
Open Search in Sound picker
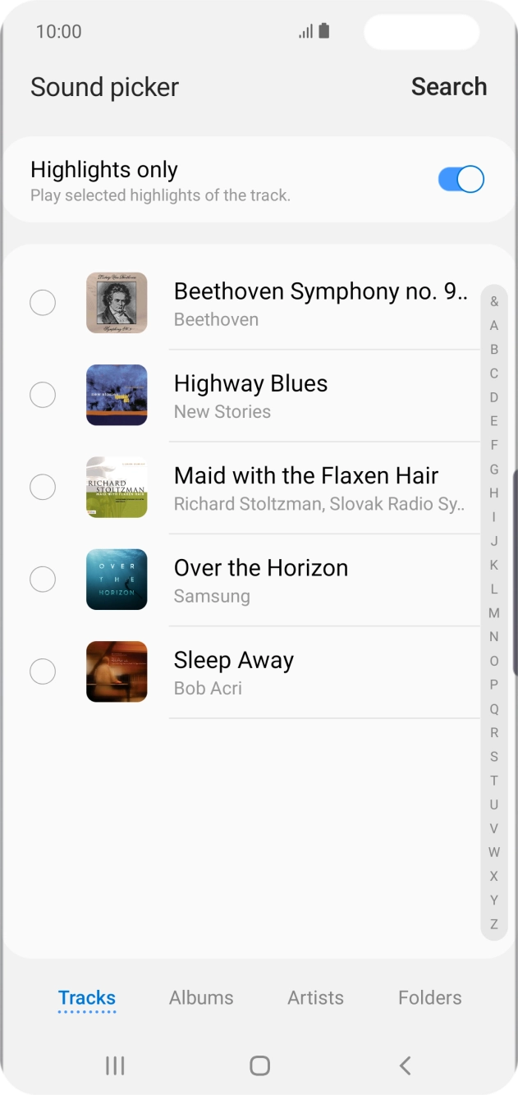click(450, 86)
